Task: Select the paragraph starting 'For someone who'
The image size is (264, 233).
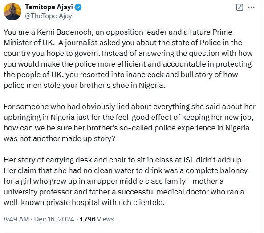Action: tap(130, 122)
